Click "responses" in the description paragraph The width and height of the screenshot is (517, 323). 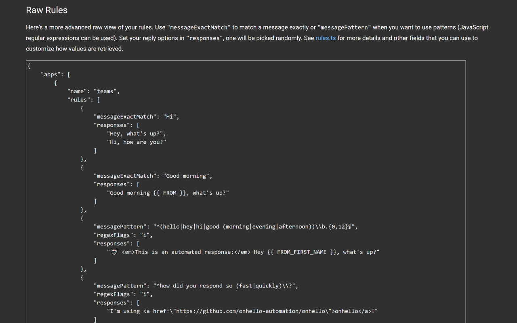(x=205, y=38)
